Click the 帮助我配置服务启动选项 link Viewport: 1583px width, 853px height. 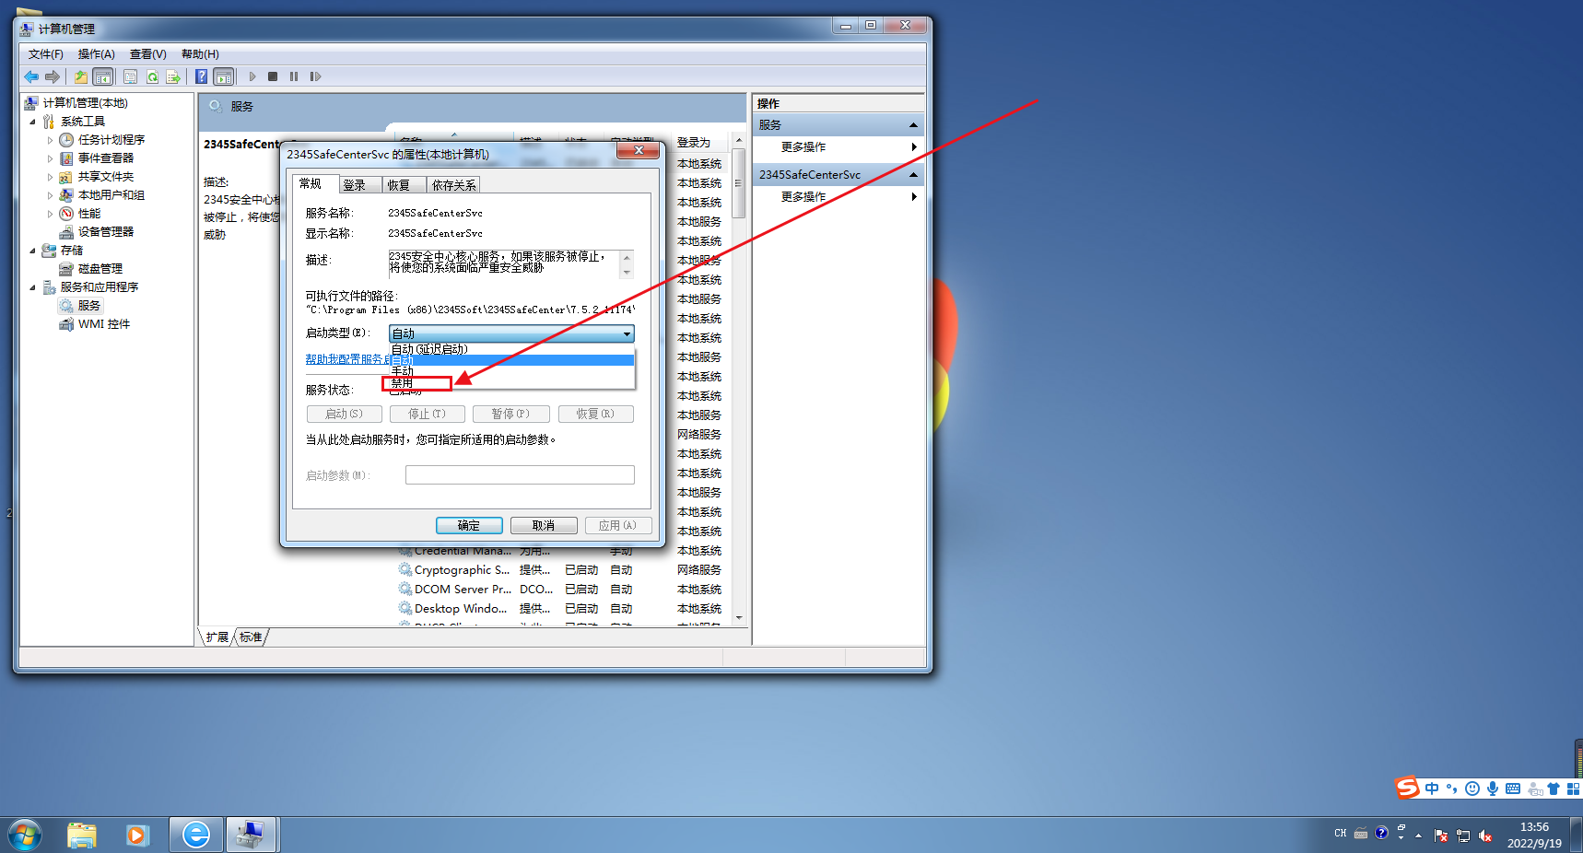(348, 359)
